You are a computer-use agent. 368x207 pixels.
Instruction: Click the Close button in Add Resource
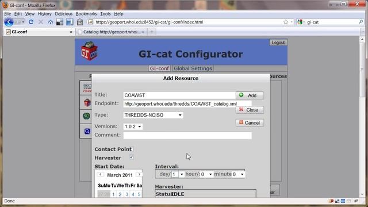point(250,110)
